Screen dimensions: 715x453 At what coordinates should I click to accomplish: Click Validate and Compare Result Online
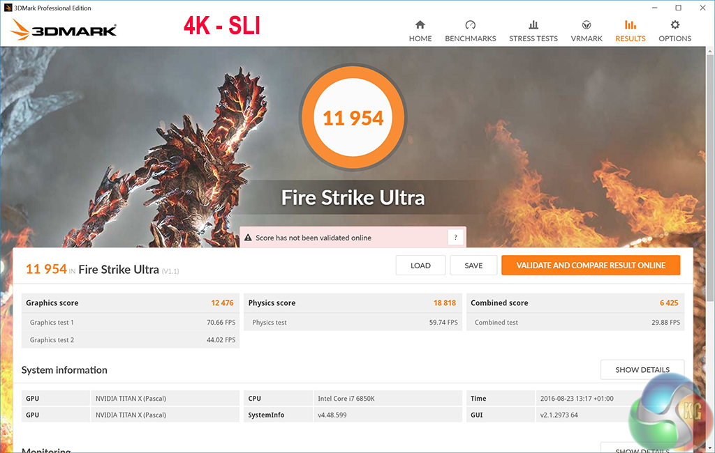click(x=591, y=266)
